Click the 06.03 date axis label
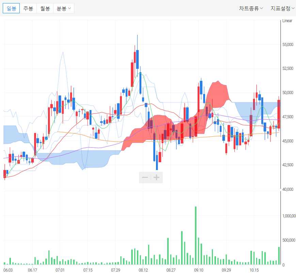 (8, 270)
